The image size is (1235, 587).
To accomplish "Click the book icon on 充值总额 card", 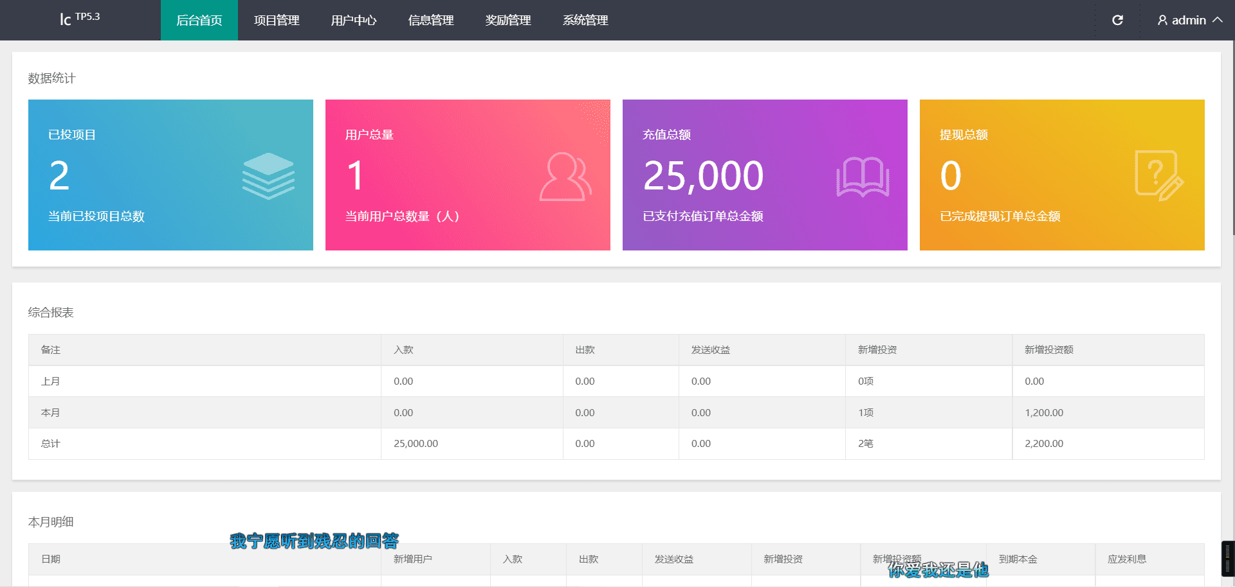I will click(x=863, y=177).
